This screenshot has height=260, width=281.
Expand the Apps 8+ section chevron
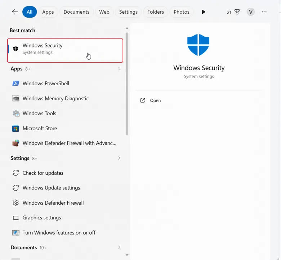tap(119, 69)
